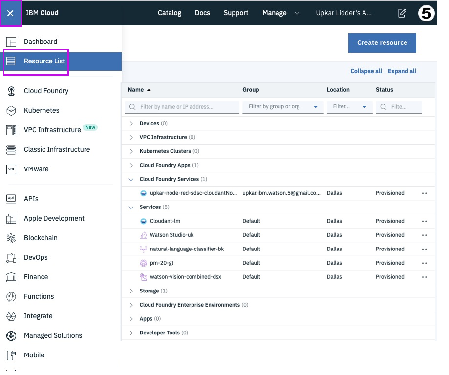Click the Dashboard icon in the sidebar
The height and width of the screenshot is (375, 449).
[11, 42]
